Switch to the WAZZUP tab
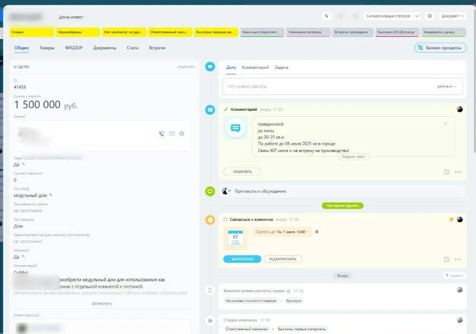Screen dimensions: 476x334 [x=74, y=48]
